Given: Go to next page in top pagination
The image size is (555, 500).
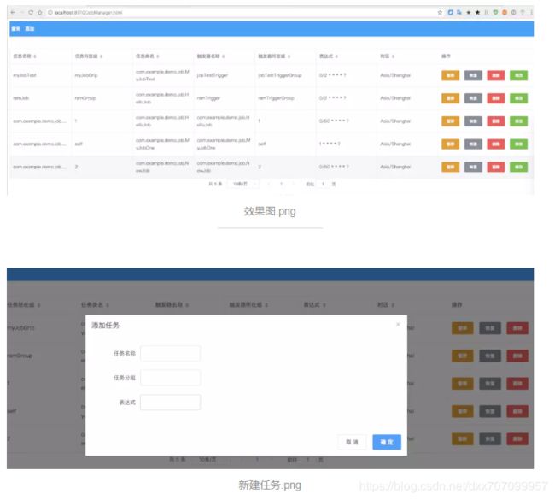Looking at the screenshot, I should [295, 184].
